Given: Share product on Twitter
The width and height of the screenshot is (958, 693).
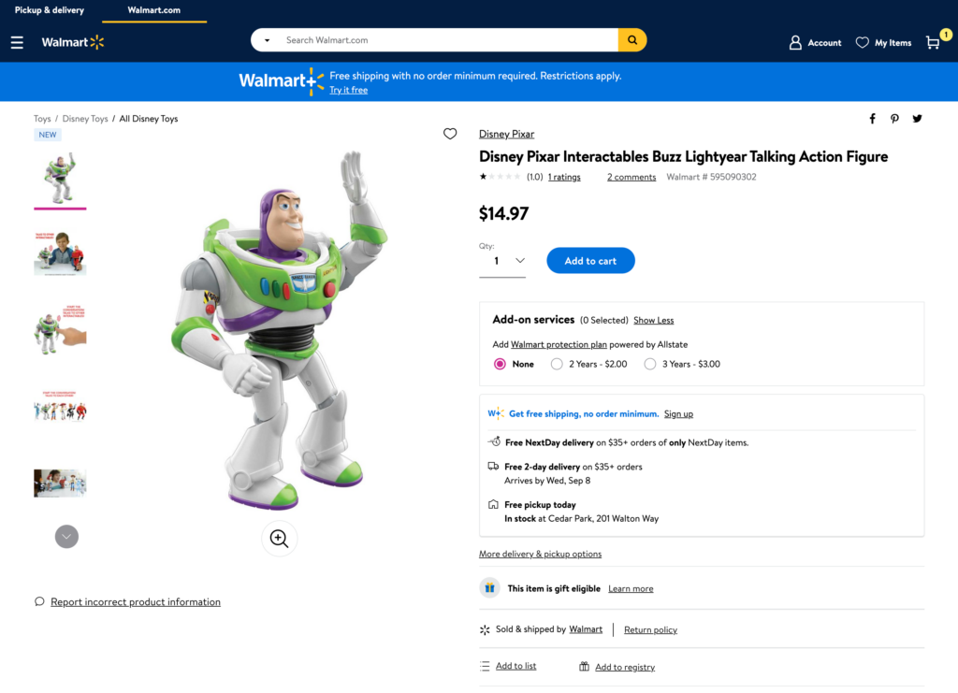Looking at the screenshot, I should [x=917, y=119].
